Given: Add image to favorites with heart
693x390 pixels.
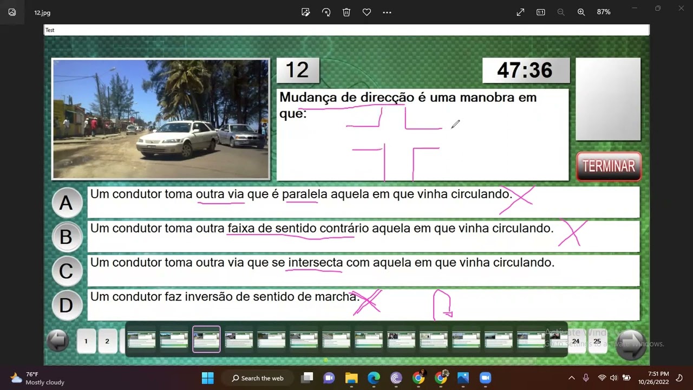Looking at the screenshot, I should [x=367, y=12].
